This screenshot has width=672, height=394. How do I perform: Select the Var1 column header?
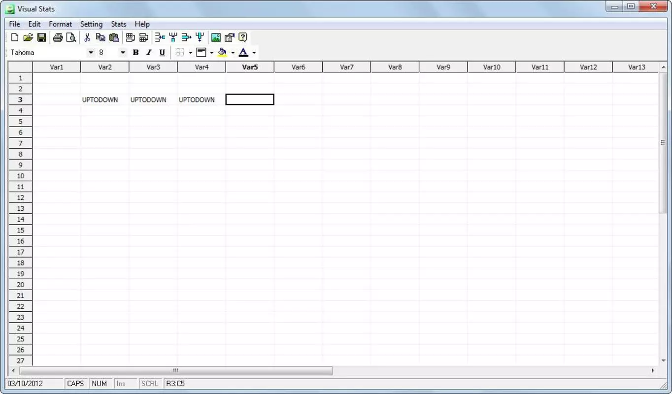(57, 67)
